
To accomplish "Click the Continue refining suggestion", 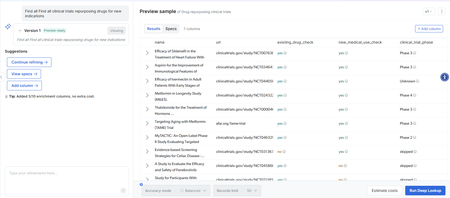I will pyautogui.click(x=29, y=62).
